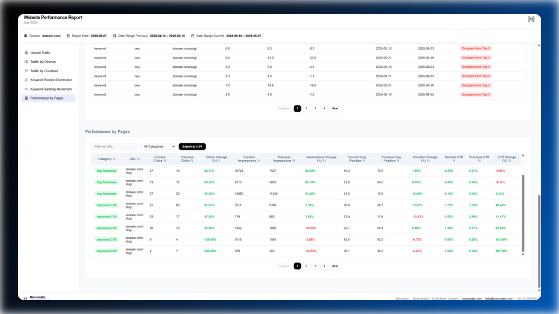
Task: Sort by CTR Change (%) arrow icon
Action: tap(509, 161)
